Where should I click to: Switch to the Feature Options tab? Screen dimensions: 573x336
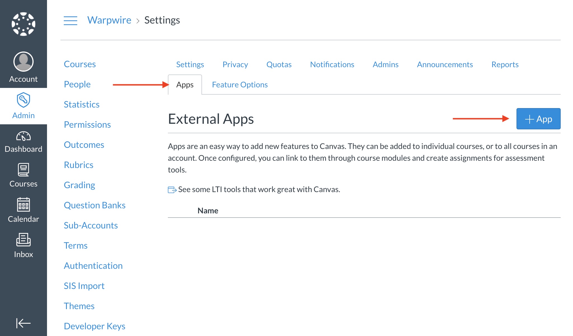tap(240, 85)
